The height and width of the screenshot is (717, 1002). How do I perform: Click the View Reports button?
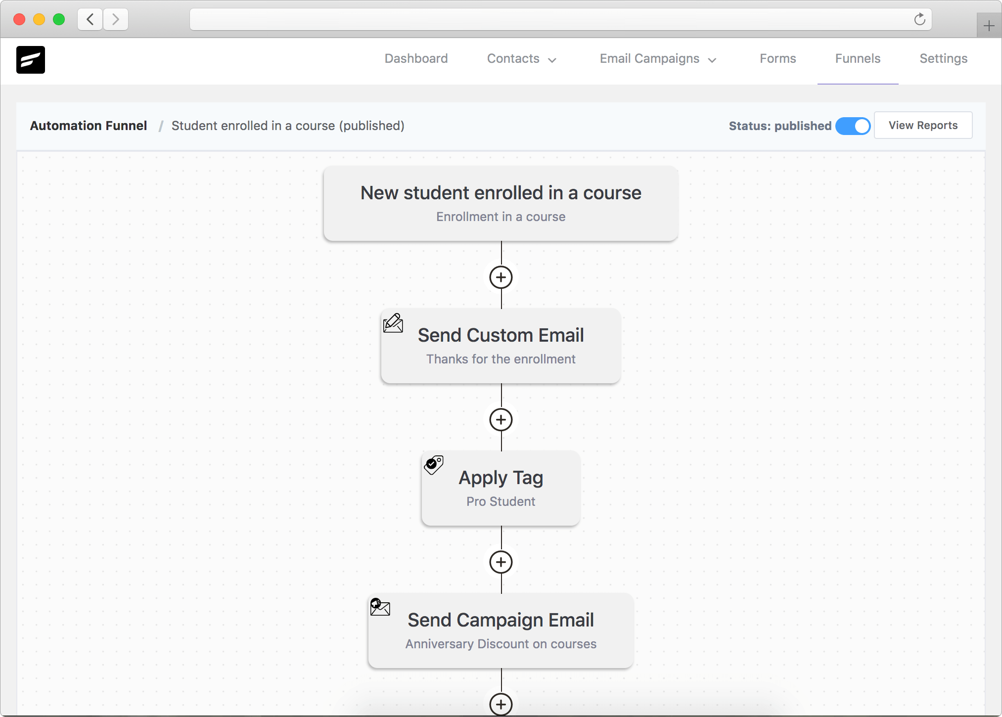(x=923, y=125)
